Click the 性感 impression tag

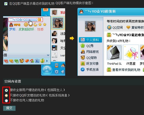[x=40, y=29]
